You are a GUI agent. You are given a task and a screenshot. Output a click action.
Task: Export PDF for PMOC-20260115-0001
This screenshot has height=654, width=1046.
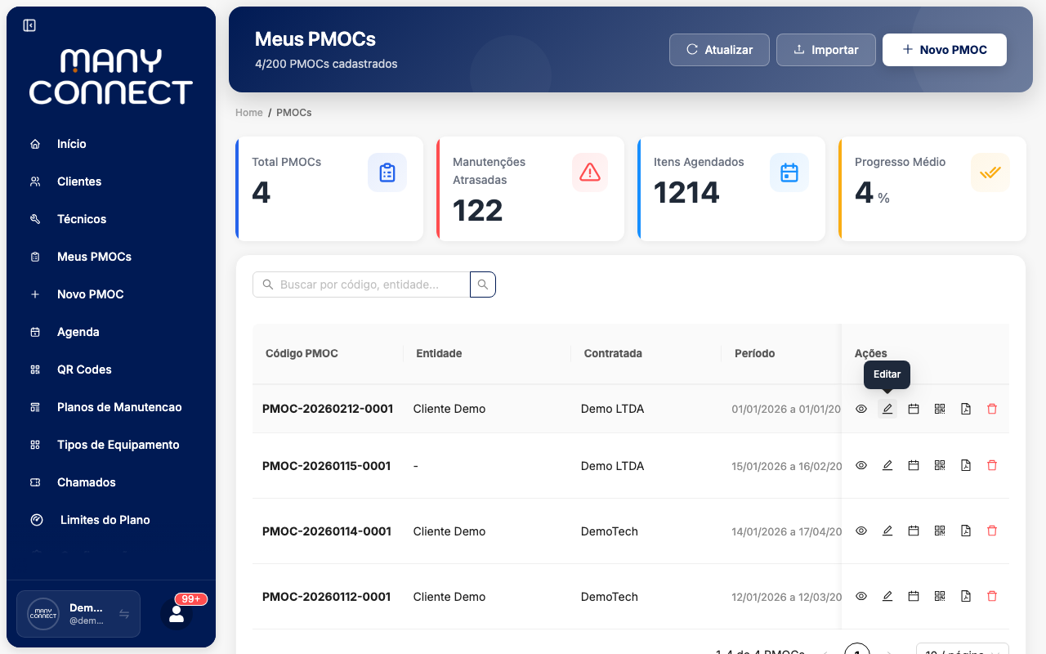966,465
